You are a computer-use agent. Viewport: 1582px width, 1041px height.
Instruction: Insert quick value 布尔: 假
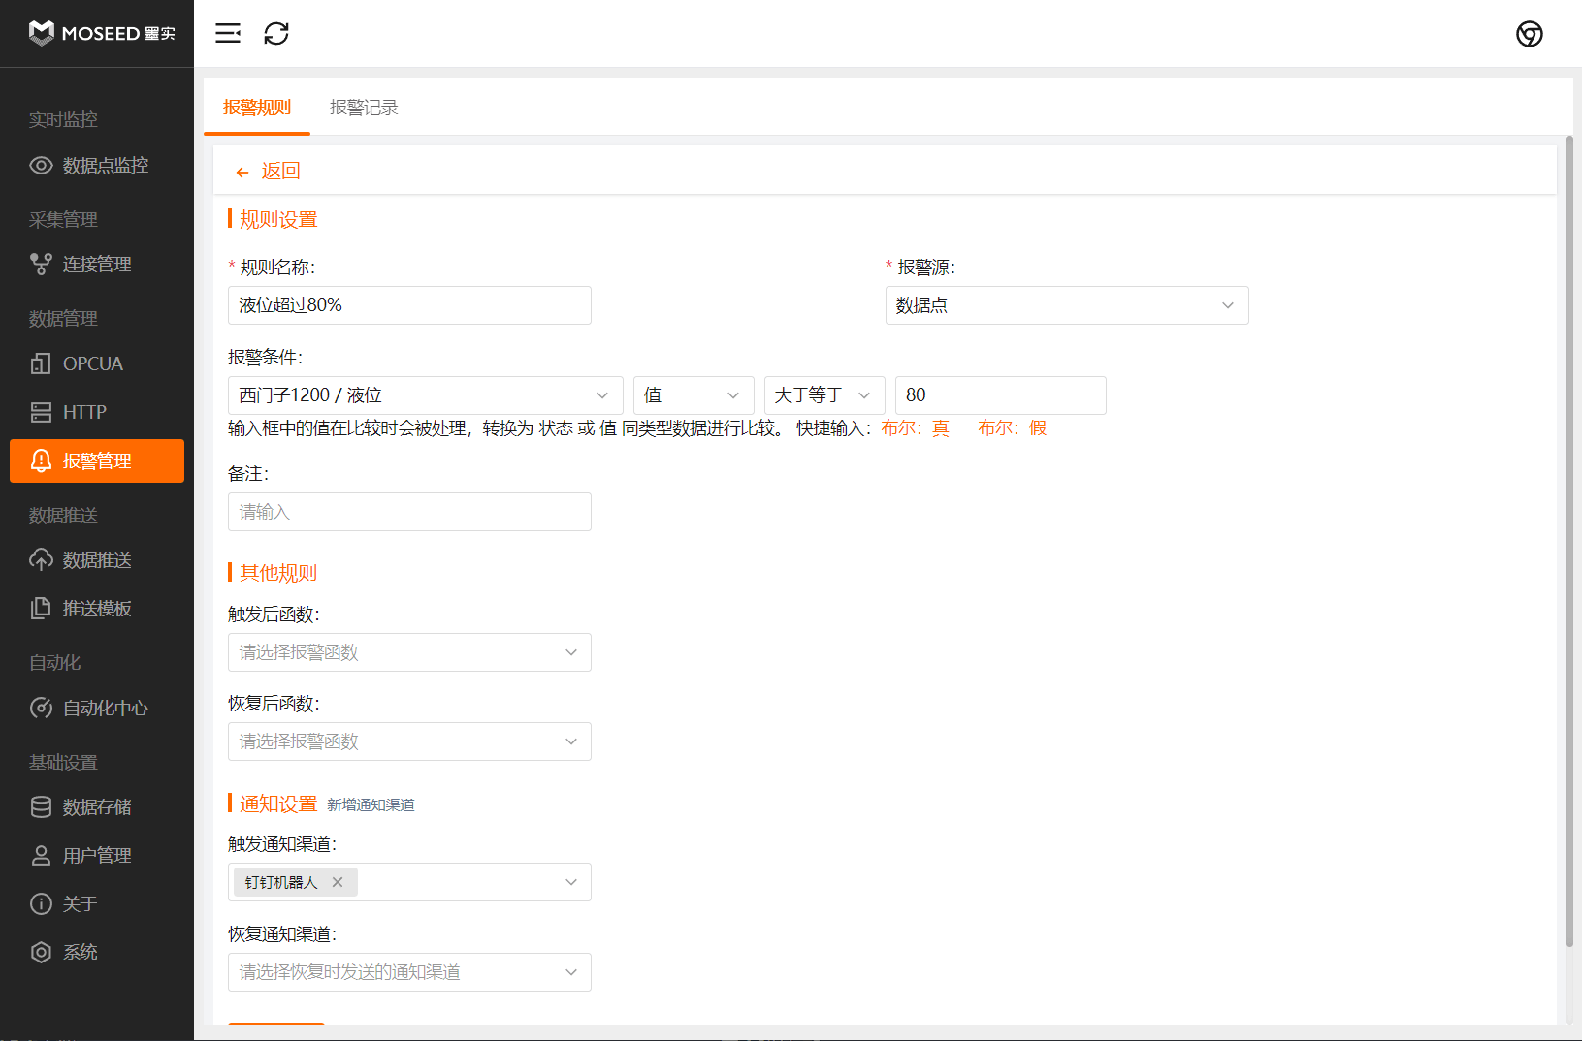pyautogui.click(x=1013, y=428)
